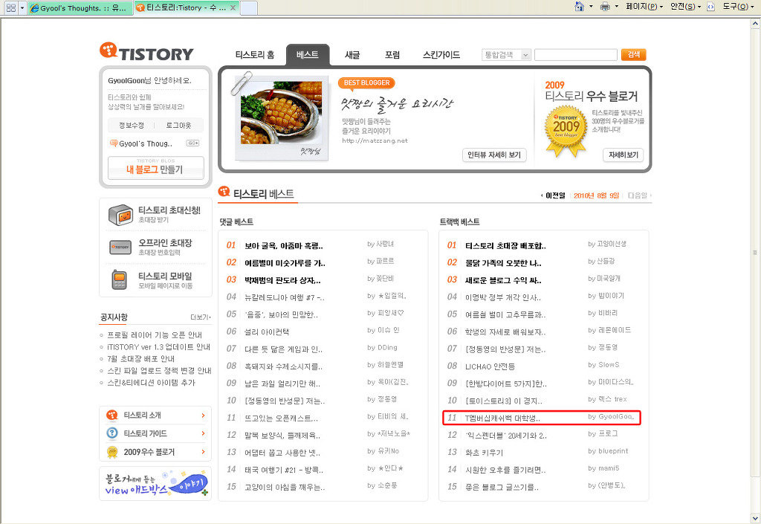Click the vertical scrollbar down arrow

tap(755, 518)
